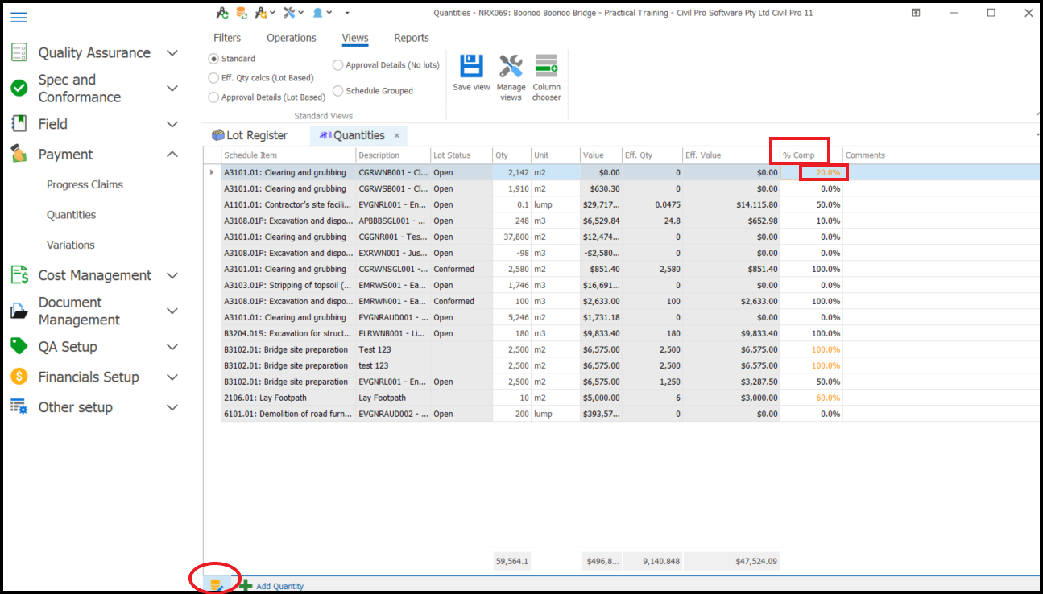The height and width of the screenshot is (594, 1043).
Task: Close the Quantities tab
Action: pyautogui.click(x=397, y=136)
